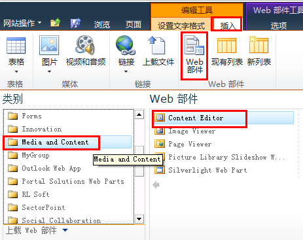Select the Social Collaboration category
The image size is (303, 240).
[62, 220]
